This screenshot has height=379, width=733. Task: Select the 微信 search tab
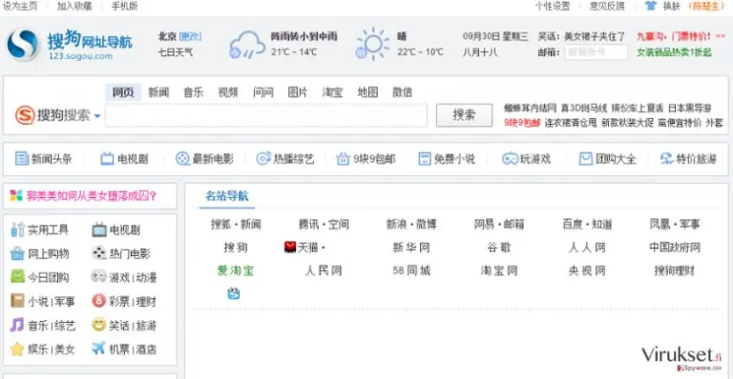pyautogui.click(x=402, y=92)
